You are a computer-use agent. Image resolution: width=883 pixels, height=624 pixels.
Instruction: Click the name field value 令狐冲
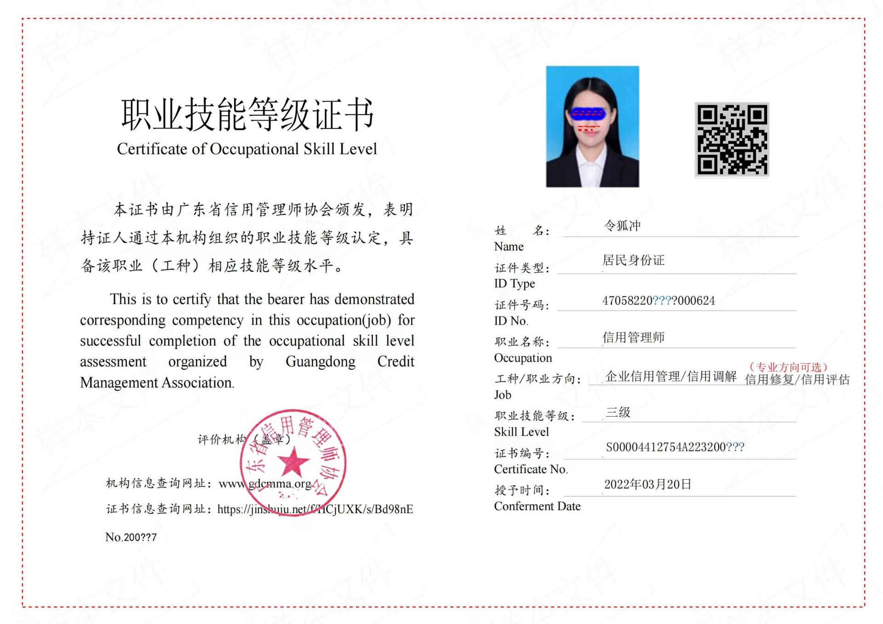(x=622, y=225)
